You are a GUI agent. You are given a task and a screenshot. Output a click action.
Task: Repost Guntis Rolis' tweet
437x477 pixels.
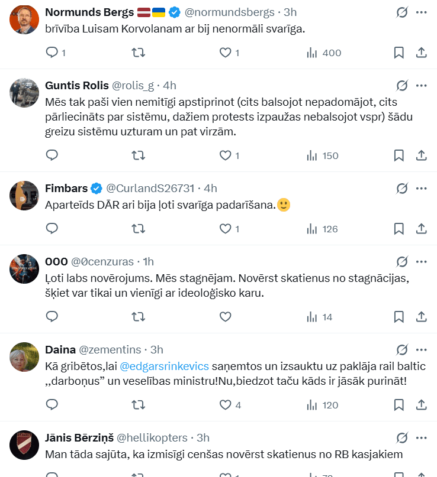point(138,155)
